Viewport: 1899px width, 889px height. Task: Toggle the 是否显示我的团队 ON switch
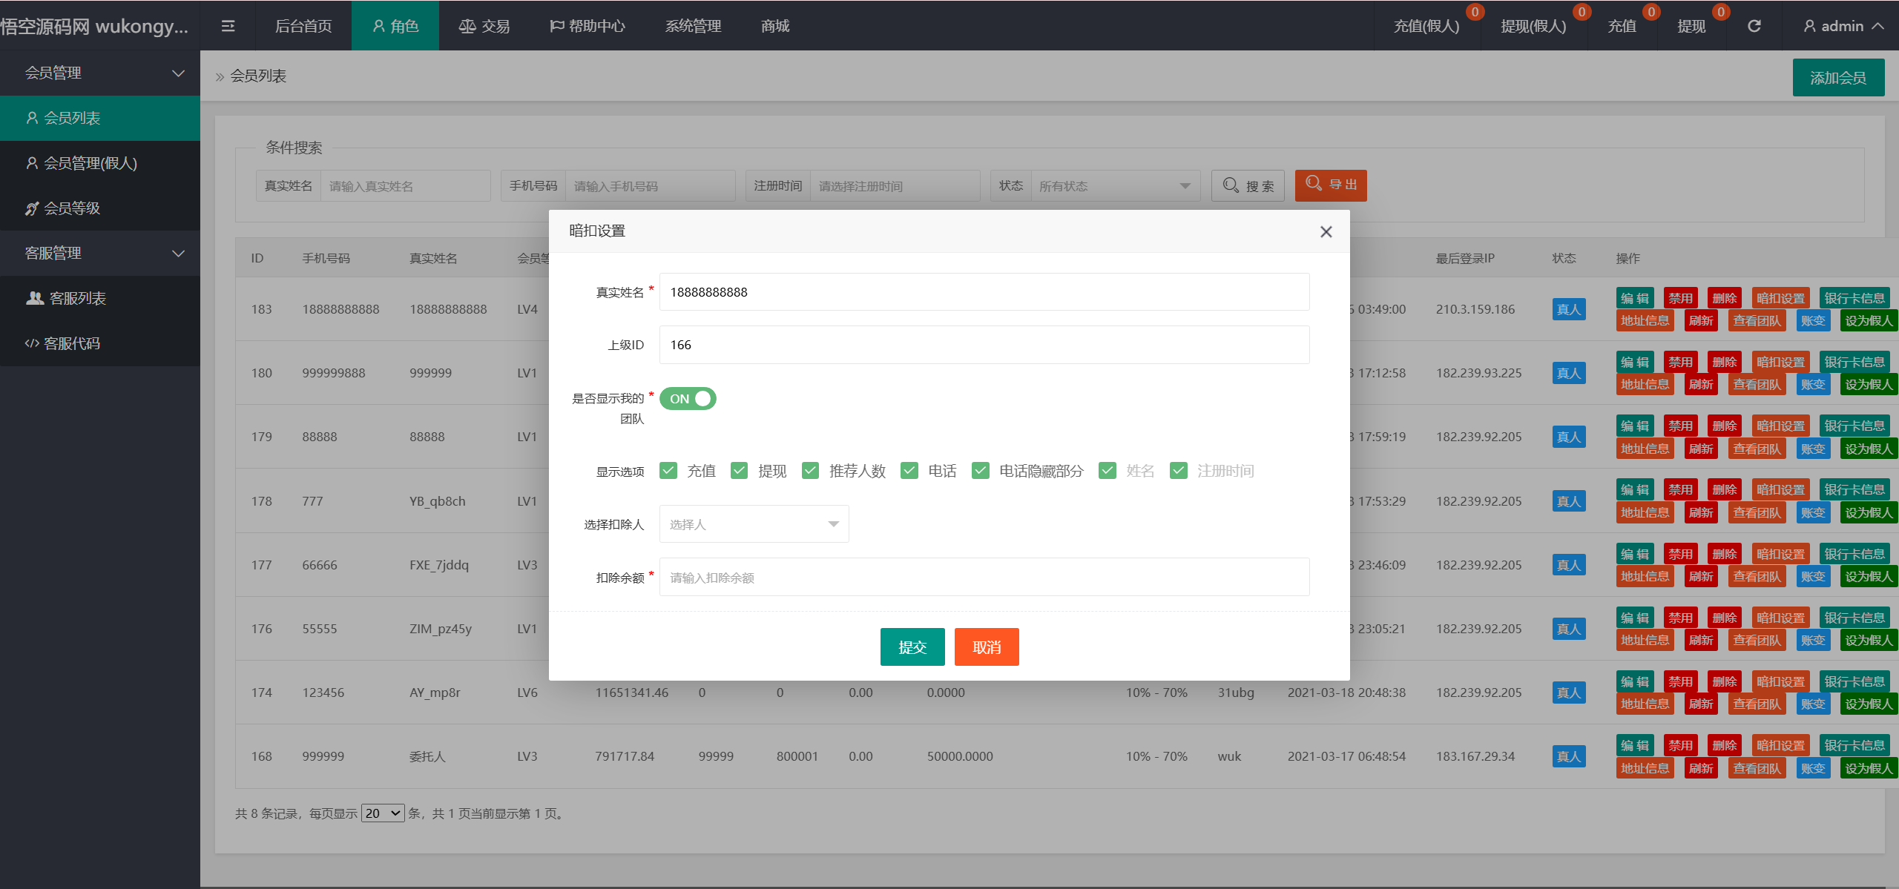(x=688, y=399)
